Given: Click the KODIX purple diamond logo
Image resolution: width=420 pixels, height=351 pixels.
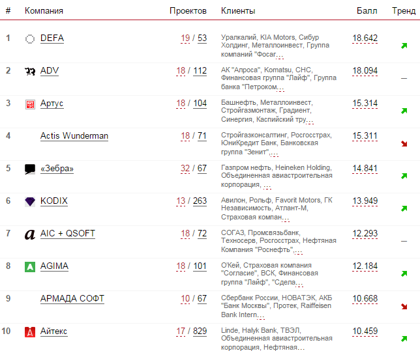Looking at the screenshot, I should (x=29, y=202).
